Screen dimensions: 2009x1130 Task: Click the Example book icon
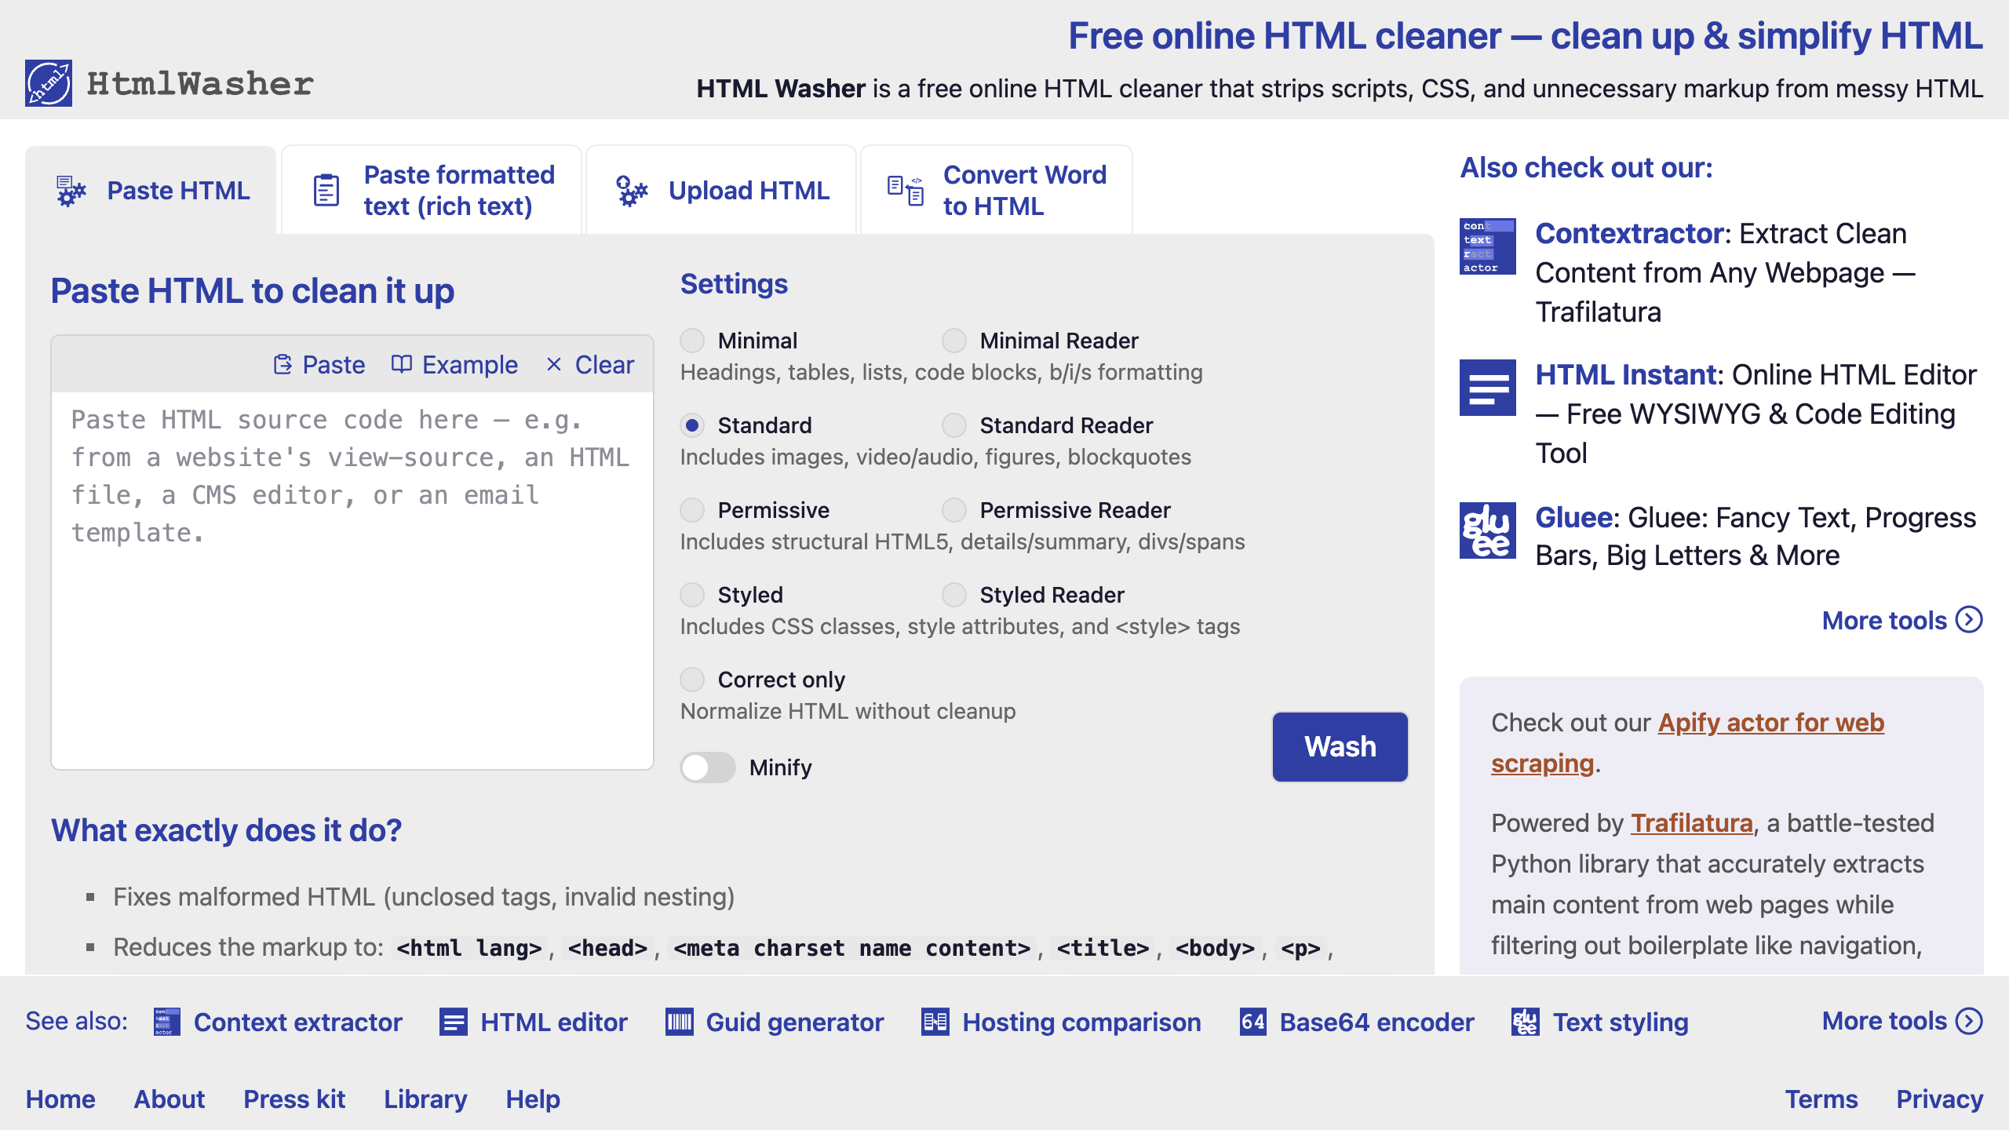coord(402,364)
